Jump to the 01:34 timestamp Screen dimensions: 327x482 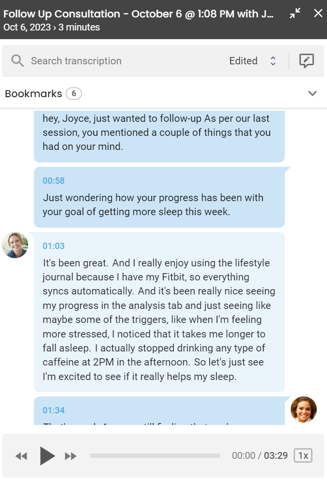pyautogui.click(x=54, y=410)
